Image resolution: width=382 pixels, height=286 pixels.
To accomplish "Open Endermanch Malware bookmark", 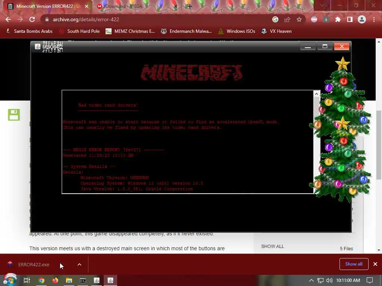I will point(187,31).
